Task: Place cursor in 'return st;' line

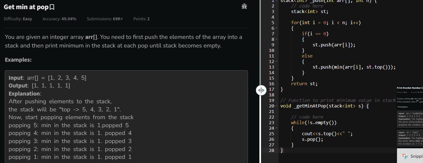Action: [304, 84]
